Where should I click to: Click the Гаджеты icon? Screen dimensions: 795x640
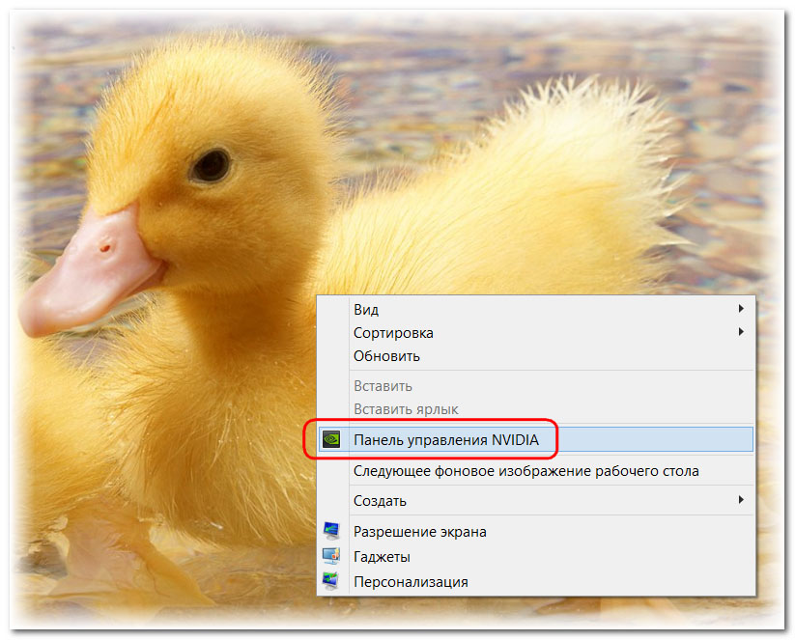(331, 556)
